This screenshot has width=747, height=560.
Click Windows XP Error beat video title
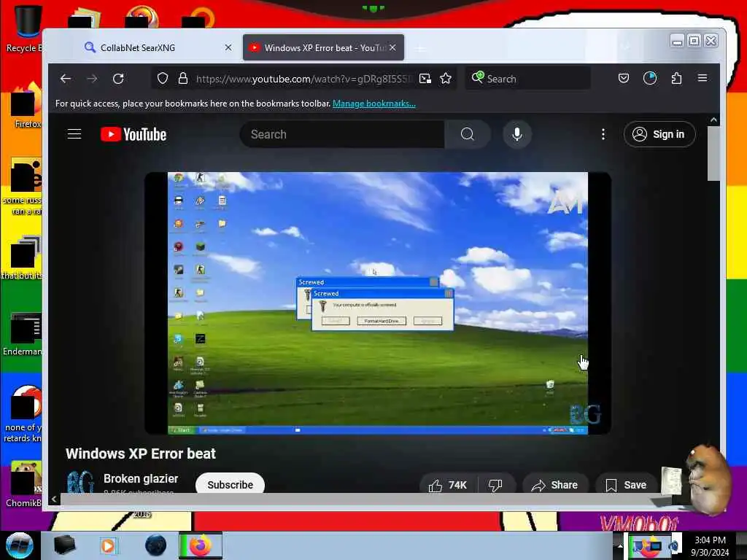[x=141, y=454]
